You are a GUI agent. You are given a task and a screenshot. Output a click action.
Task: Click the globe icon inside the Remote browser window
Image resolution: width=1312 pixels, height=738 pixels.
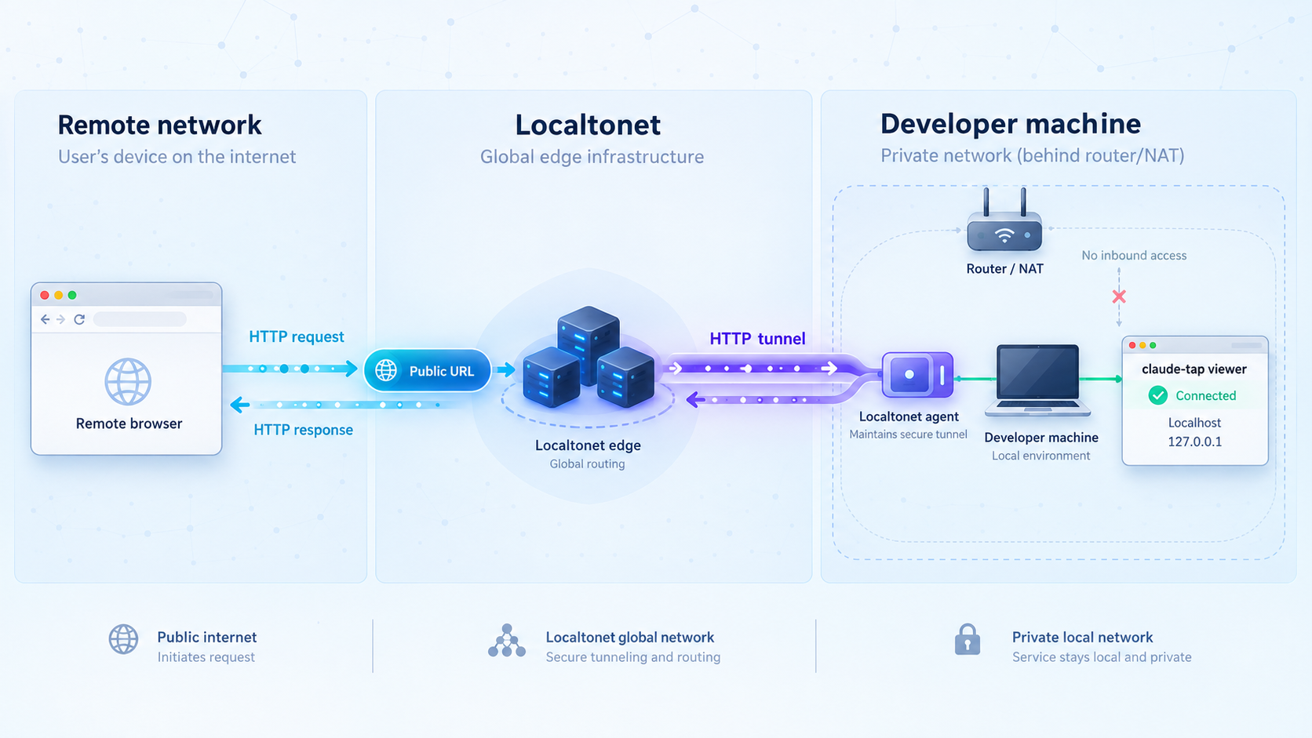[128, 382]
